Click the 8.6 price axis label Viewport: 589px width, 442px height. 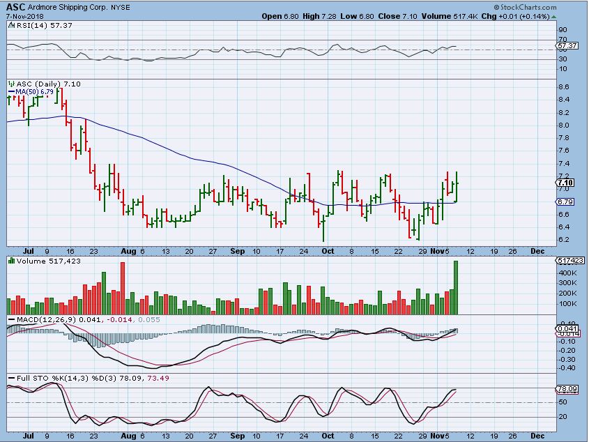click(x=564, y=87)
